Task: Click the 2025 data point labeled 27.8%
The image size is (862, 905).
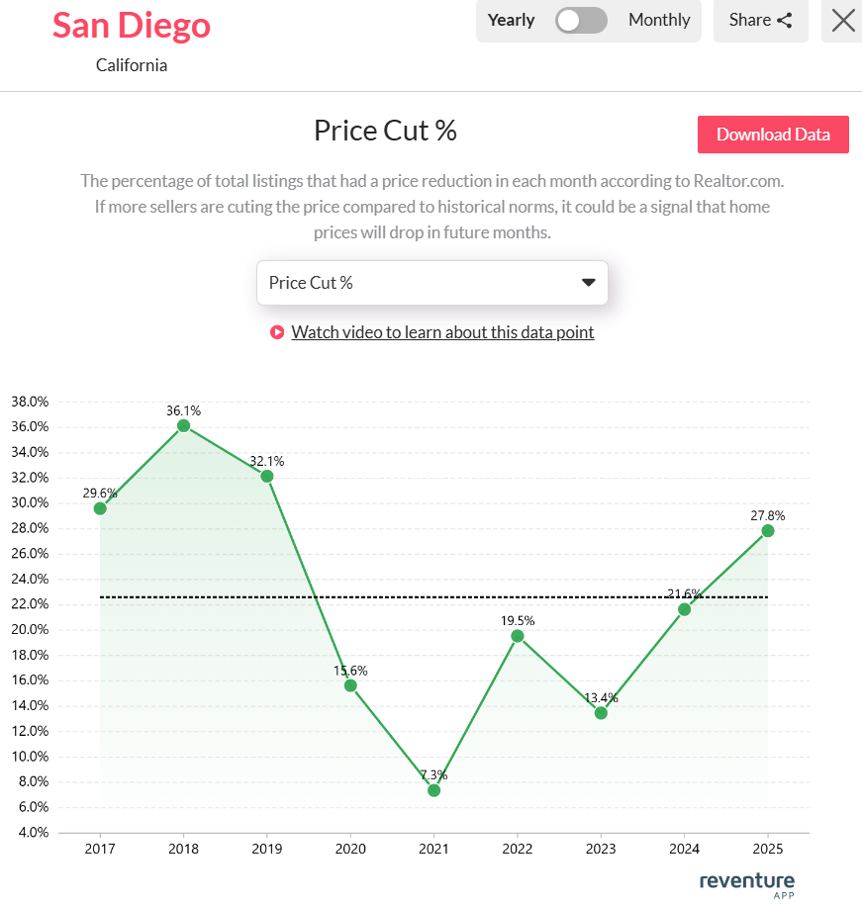Action: click(768, 531)
